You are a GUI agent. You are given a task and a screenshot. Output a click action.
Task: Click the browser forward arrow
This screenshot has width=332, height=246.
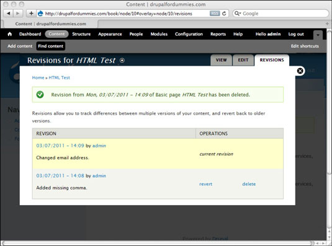pos(17,14)
